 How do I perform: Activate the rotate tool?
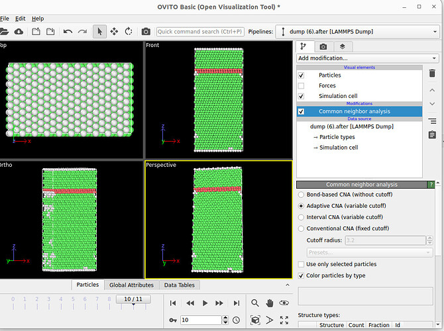point(129,31)
